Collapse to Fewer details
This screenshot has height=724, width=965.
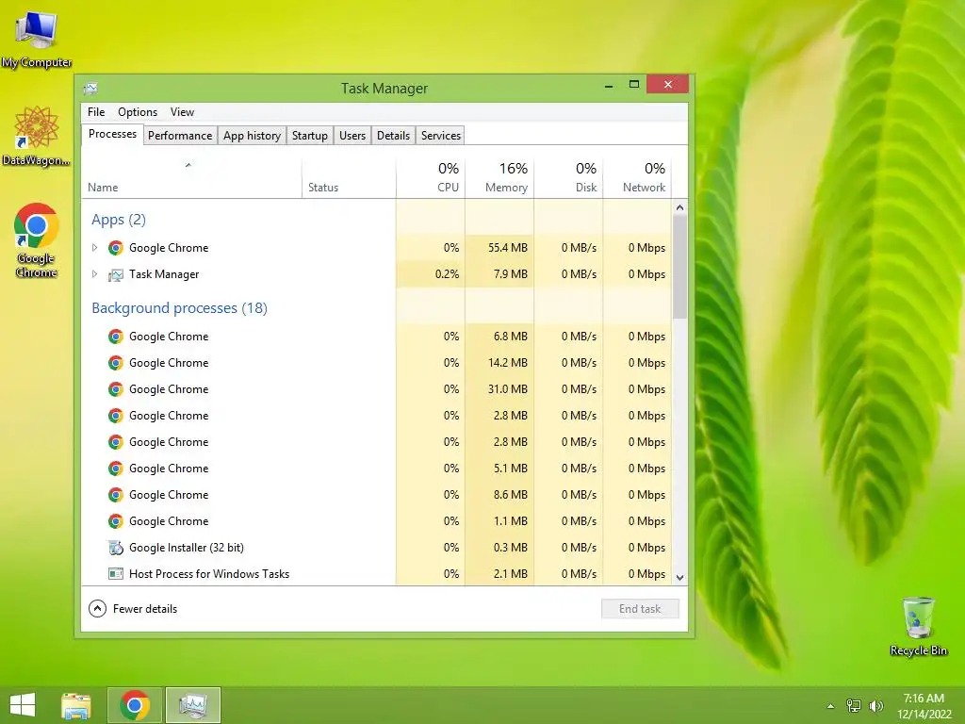click(133, 609)
